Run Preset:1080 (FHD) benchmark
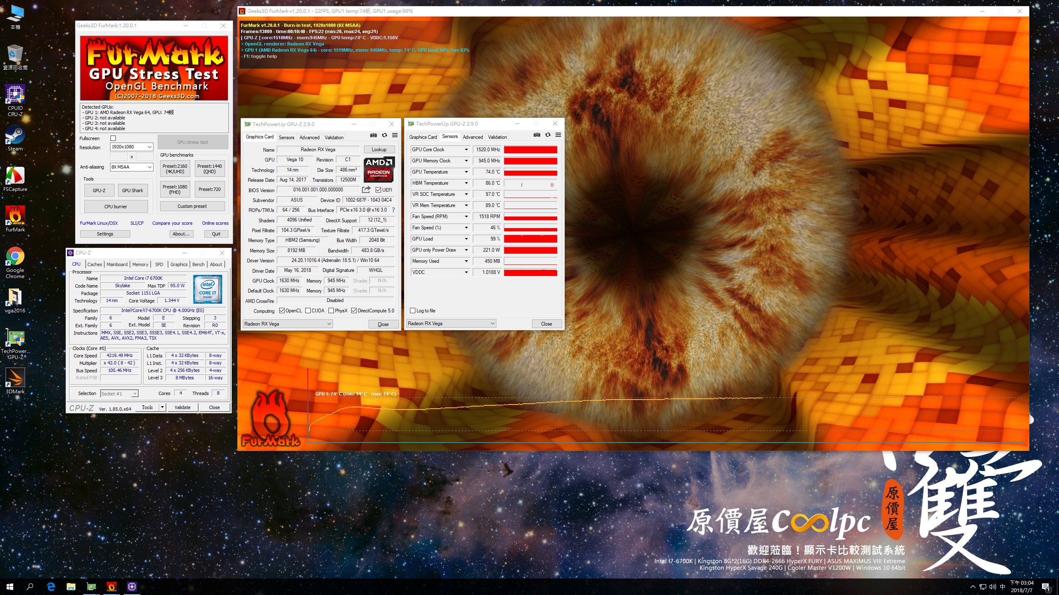The height and width of the screenshot is (595, 1059). (x=175, y=189)
